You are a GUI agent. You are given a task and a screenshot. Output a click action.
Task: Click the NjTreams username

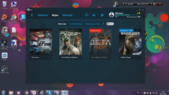click(119, 13)
